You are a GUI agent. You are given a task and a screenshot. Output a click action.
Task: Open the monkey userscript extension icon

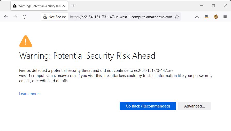[x=216, y=17]
